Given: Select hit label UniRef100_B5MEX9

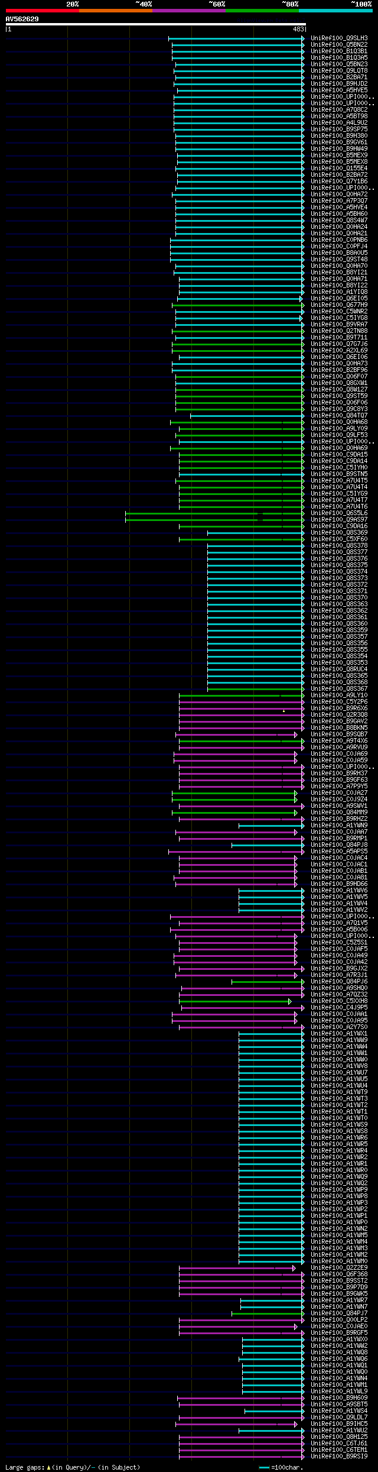Looking at the screenshot, I should click(339, 156).
